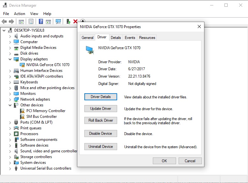Click the SM Bus Controller warning icon

(22, 117)
